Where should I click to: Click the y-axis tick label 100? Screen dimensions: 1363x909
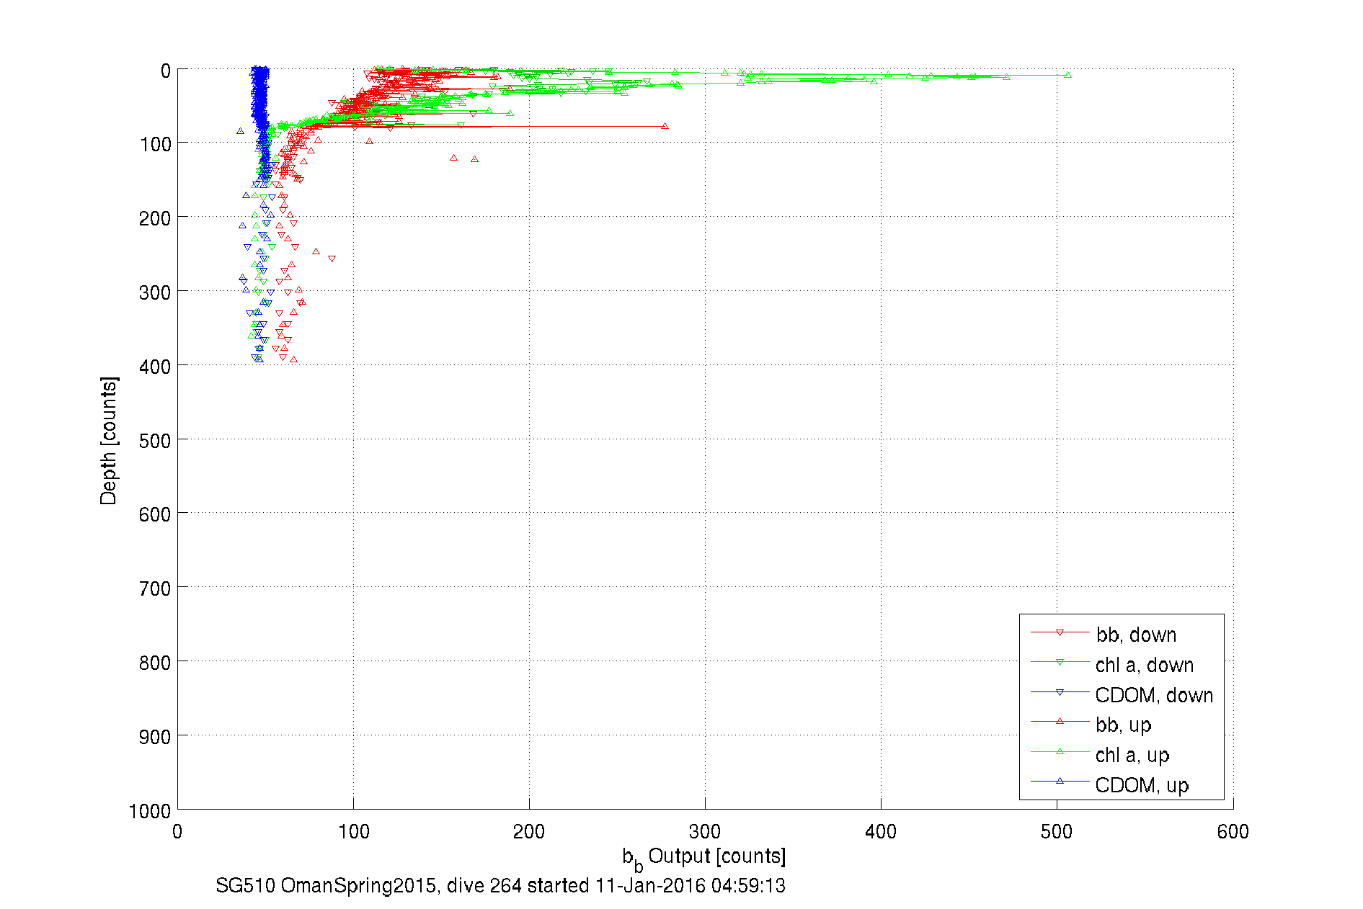155,144
